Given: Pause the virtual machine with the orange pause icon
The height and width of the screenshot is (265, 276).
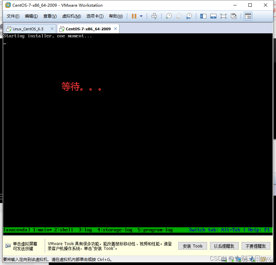Looking at the screenshot, I should click(x=134, y=16).
